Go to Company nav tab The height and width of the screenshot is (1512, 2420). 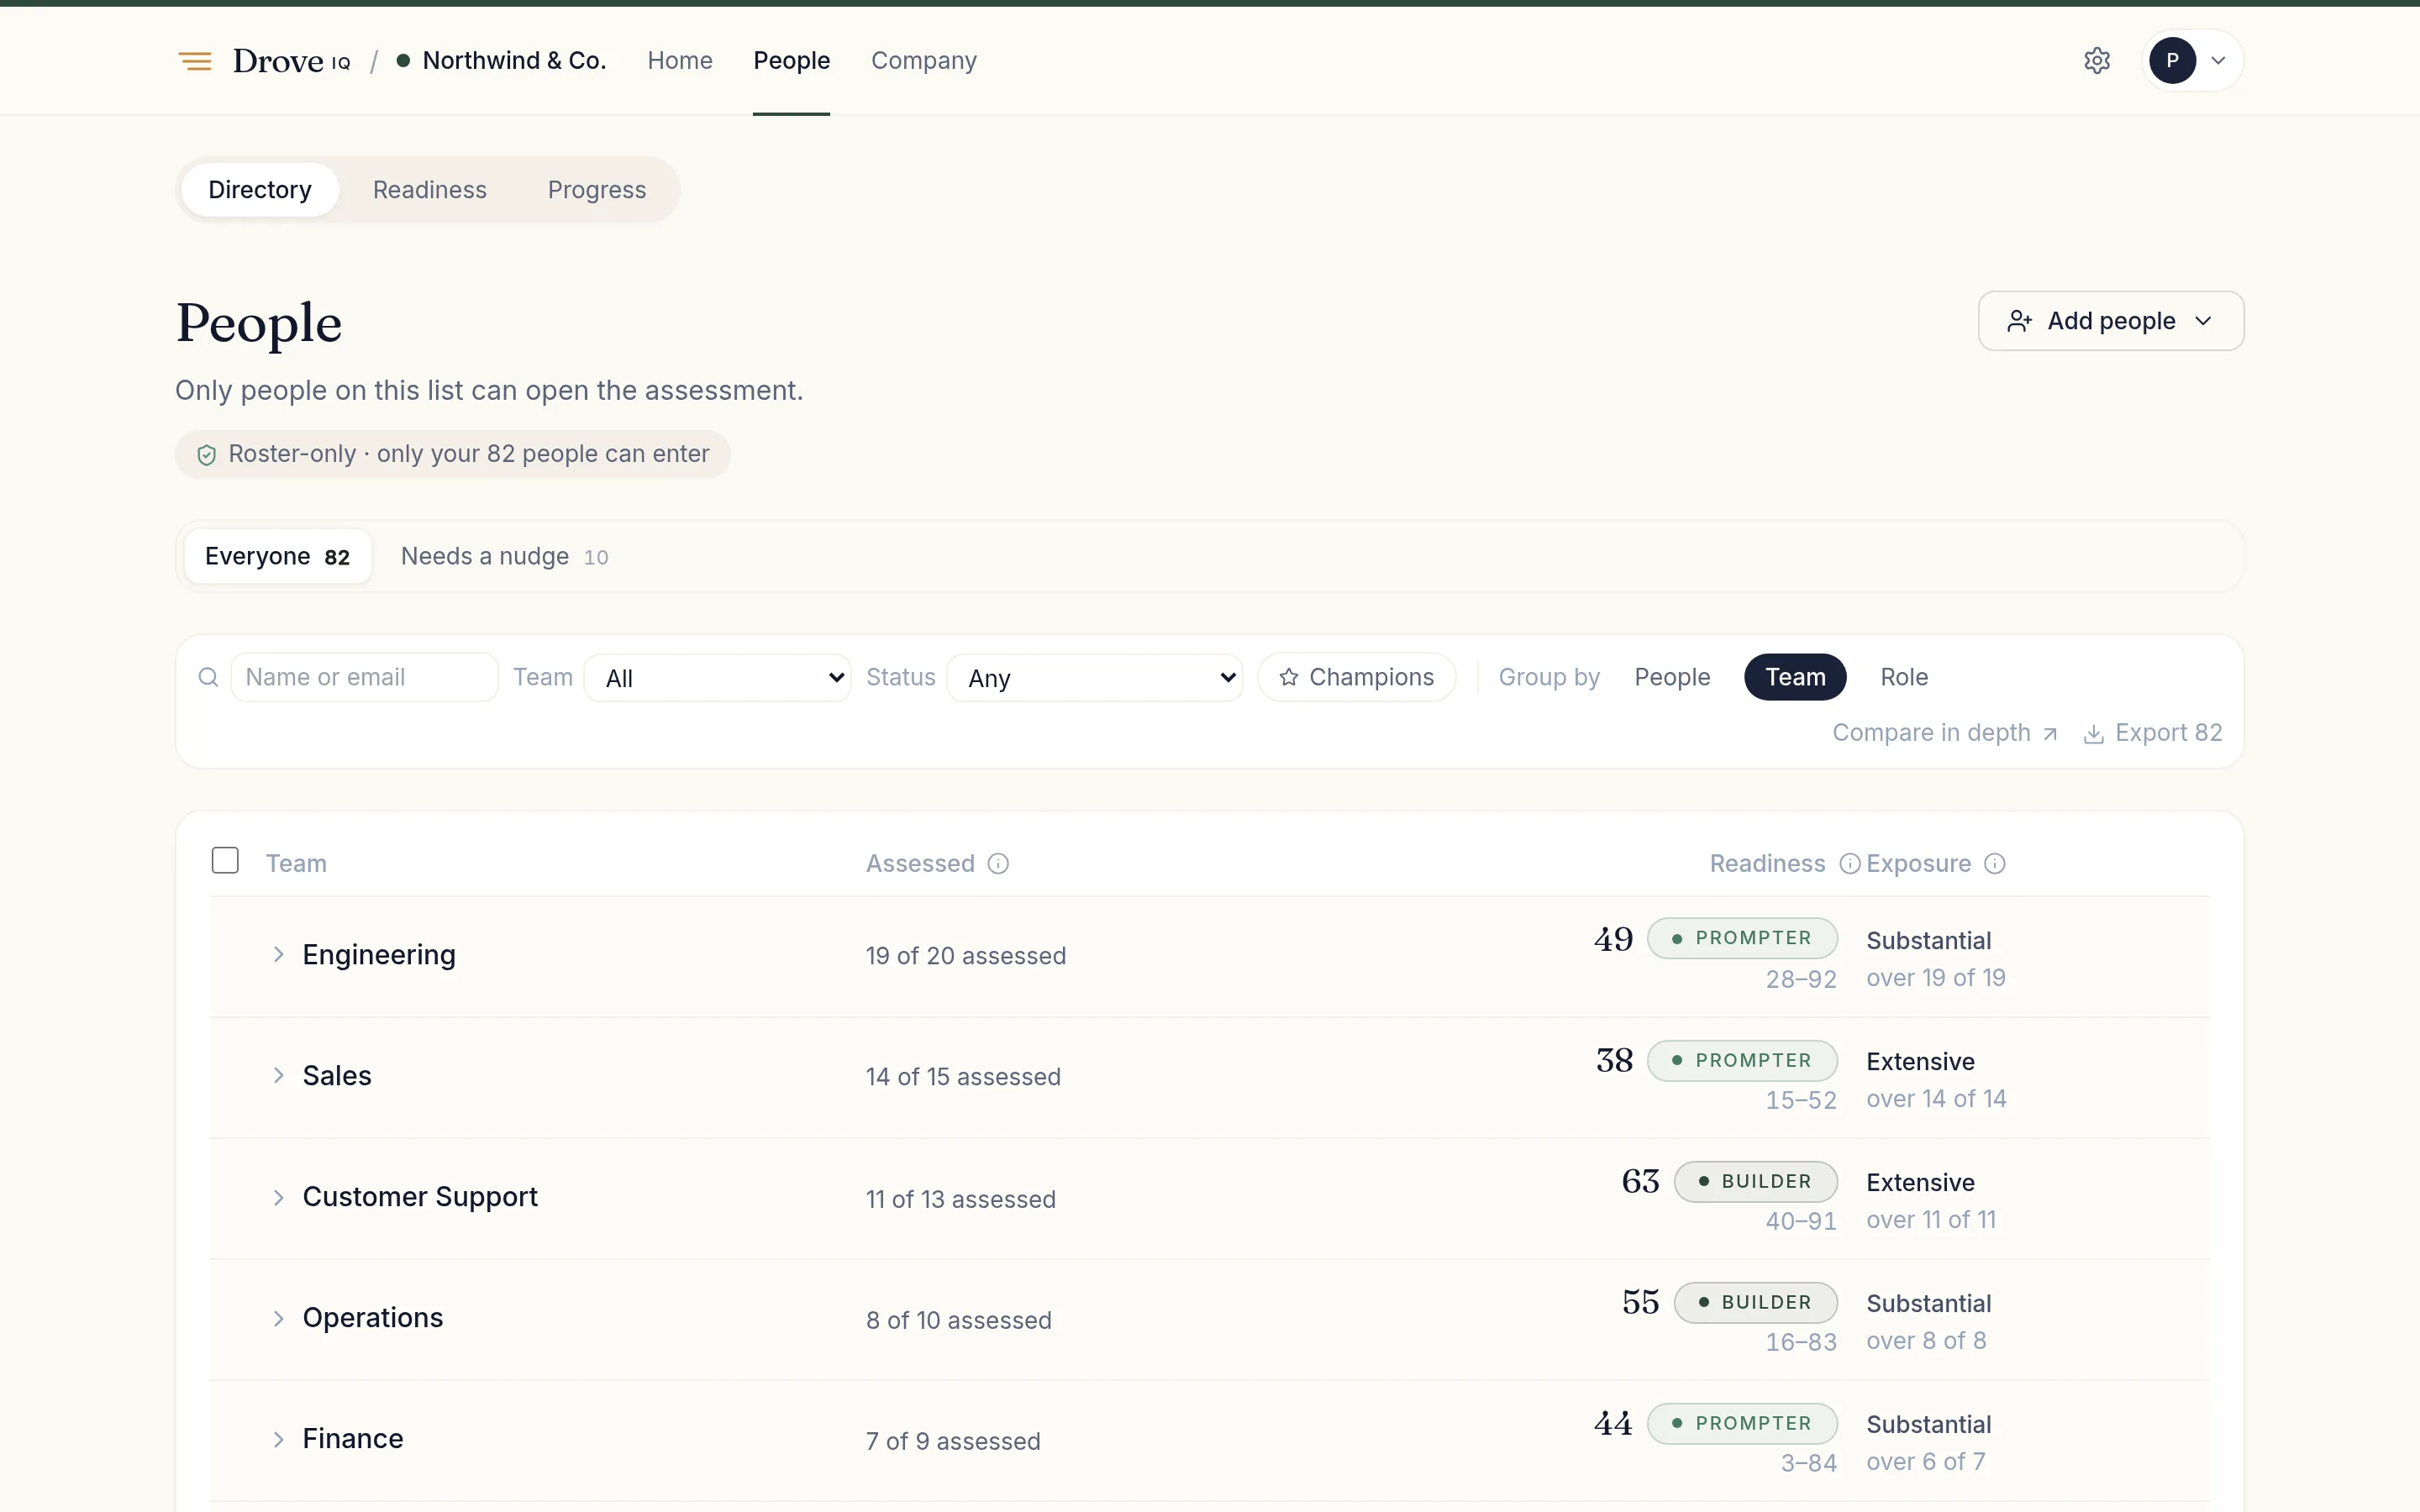click(924, 61)
